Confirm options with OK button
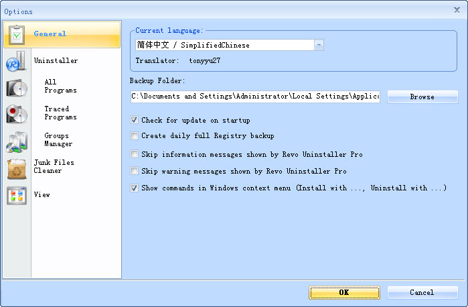The width and height of the screenshot is (468, 307). pos(344,292)
